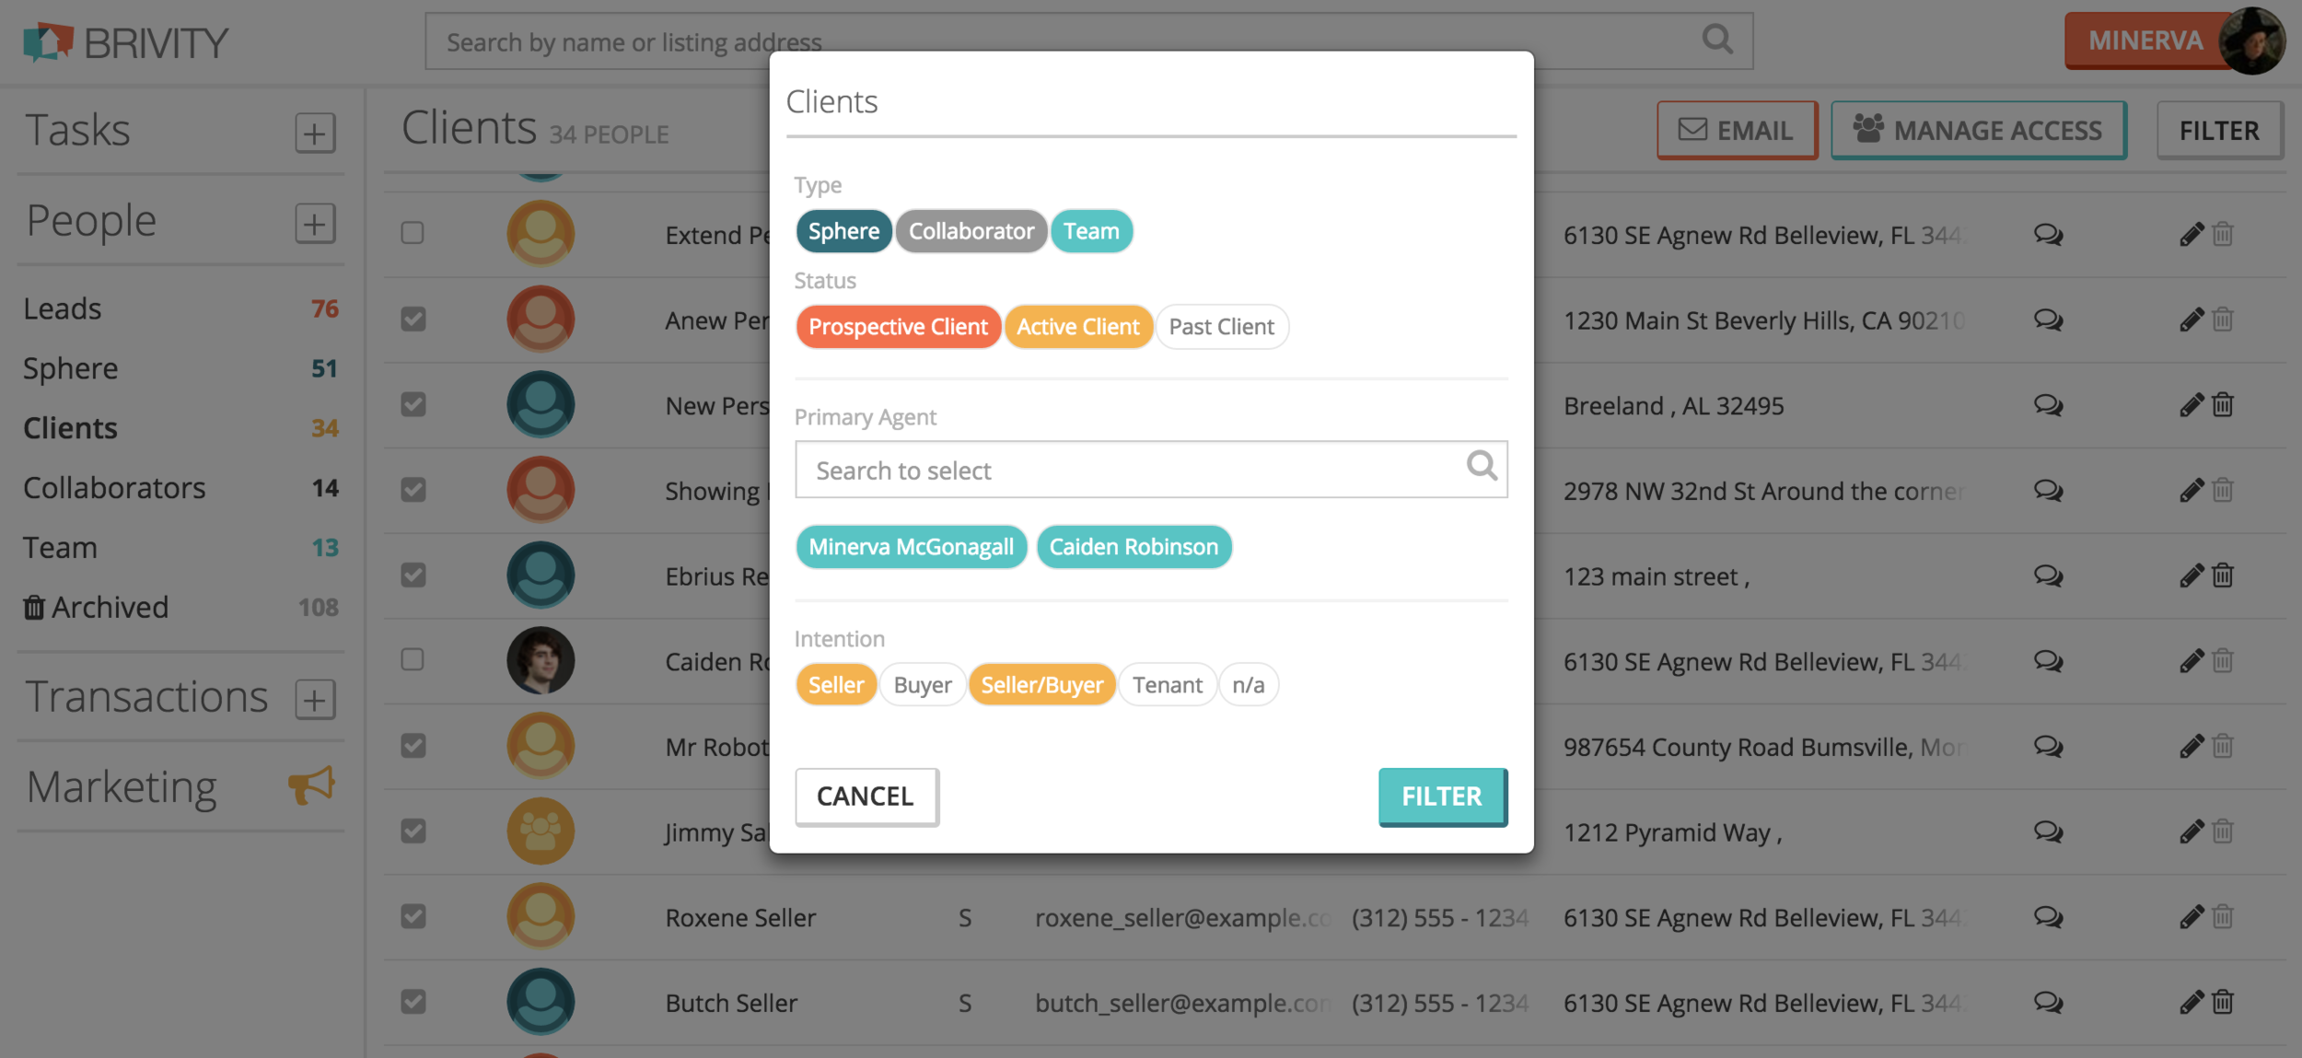Open chat for Roxene Seller row
Image resolution: width=2302 pixels, height=1058 pixels.
point(2048,917)
